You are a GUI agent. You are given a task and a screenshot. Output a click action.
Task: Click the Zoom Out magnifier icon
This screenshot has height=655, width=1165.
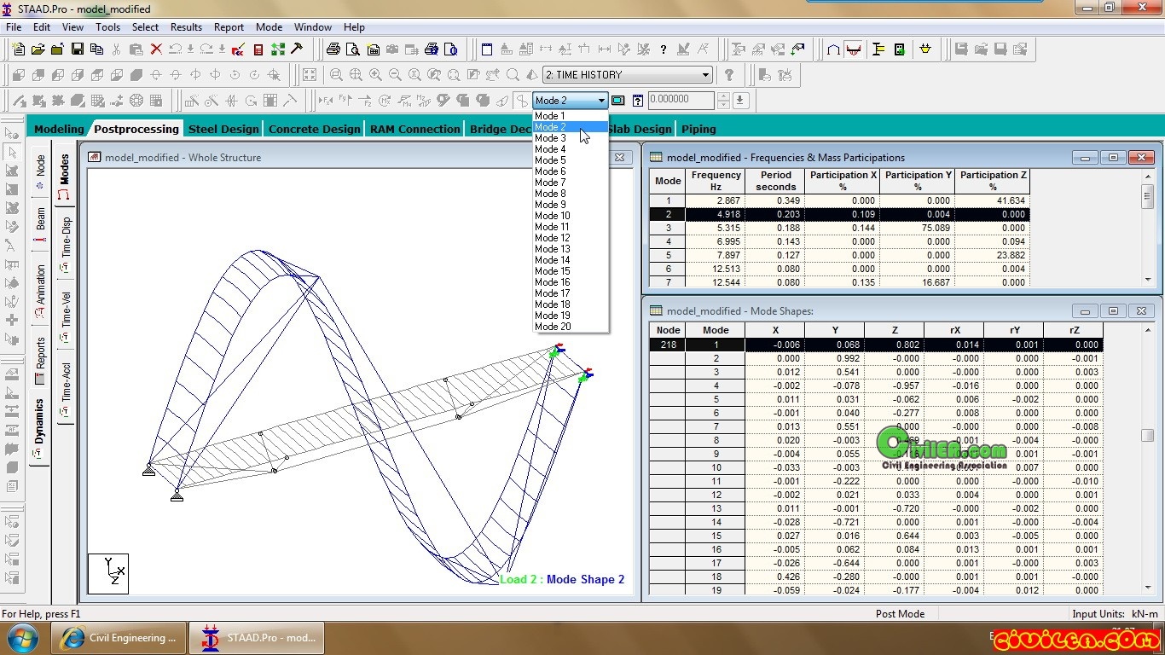(x=395, y=75)
